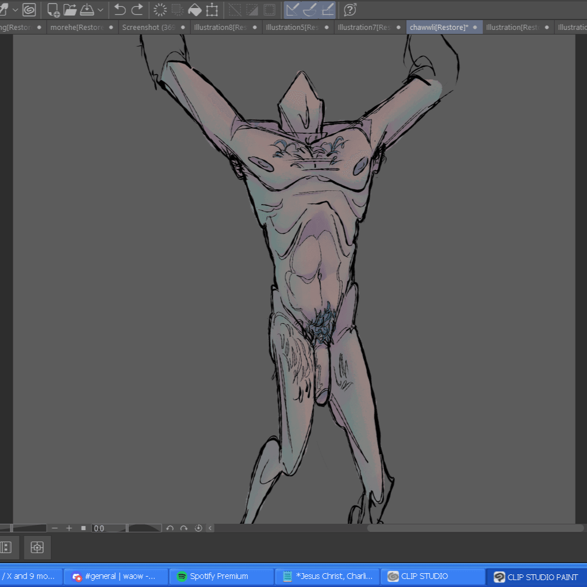Click the Open file folder icon
This screenshot has width=587, height=587.
70,10
